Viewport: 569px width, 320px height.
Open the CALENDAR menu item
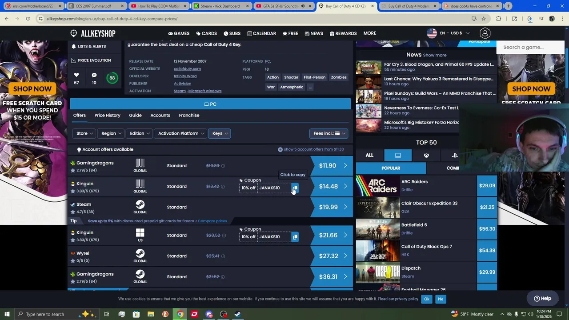(261, 33)
